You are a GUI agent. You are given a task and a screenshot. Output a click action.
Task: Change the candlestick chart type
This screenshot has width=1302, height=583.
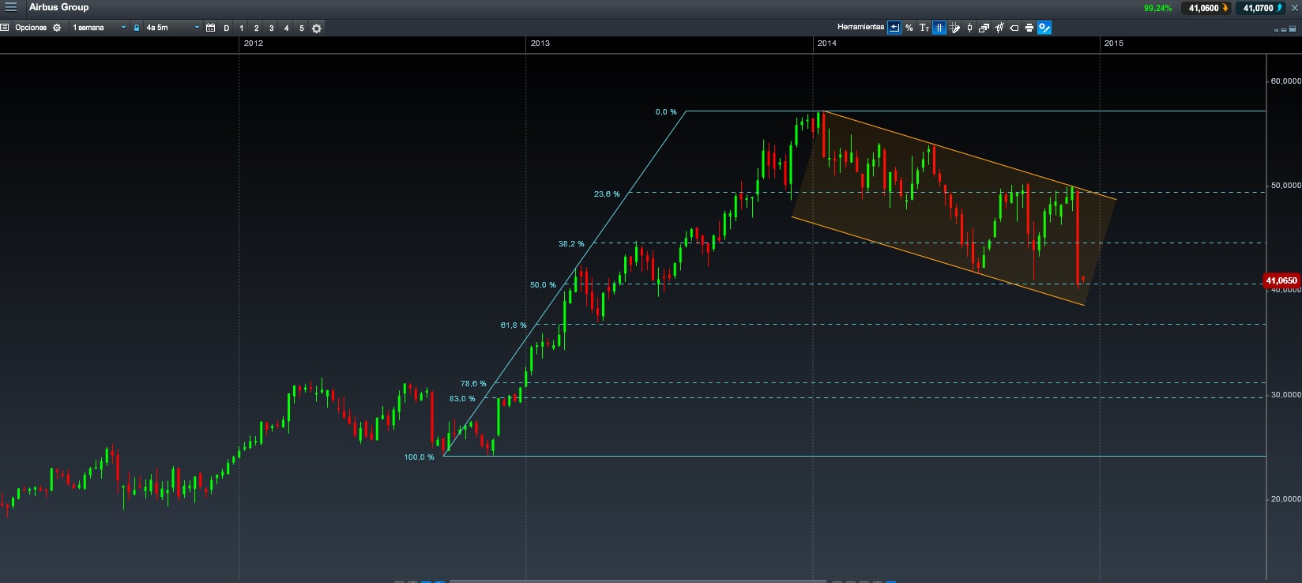(x=969, y=28)
